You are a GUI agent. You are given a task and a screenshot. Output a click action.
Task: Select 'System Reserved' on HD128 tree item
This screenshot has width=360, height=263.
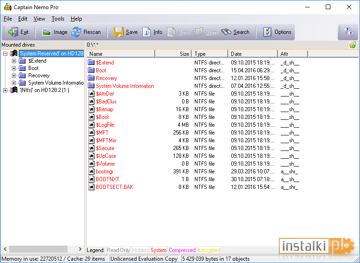52,54
